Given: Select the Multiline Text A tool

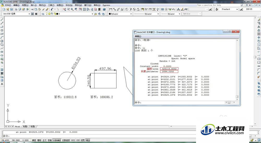Looking at the screenshot, I should tap(2, 84).
